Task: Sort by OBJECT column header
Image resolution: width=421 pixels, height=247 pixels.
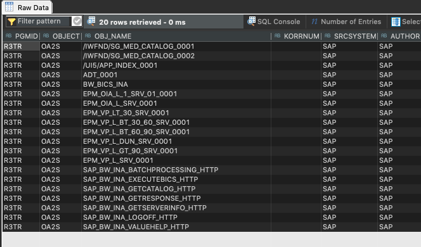Action: 61,36
